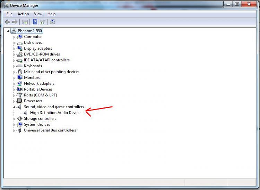Screen dimensions: 260x190
Task: Open the Action menu
Action: point(23,14)
